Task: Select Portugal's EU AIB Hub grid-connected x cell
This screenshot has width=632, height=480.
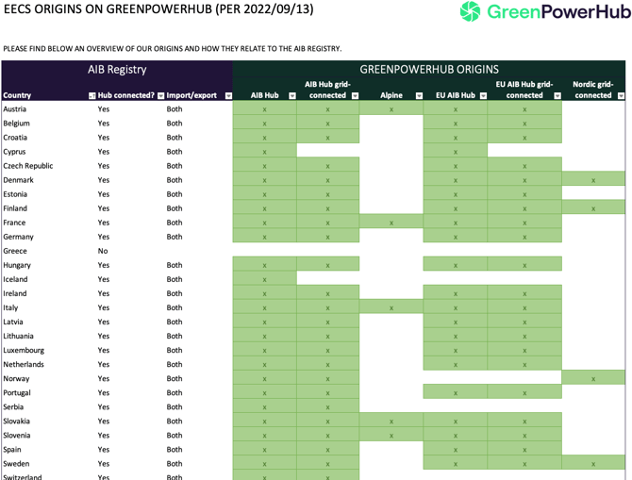Action: coord(524,391)
